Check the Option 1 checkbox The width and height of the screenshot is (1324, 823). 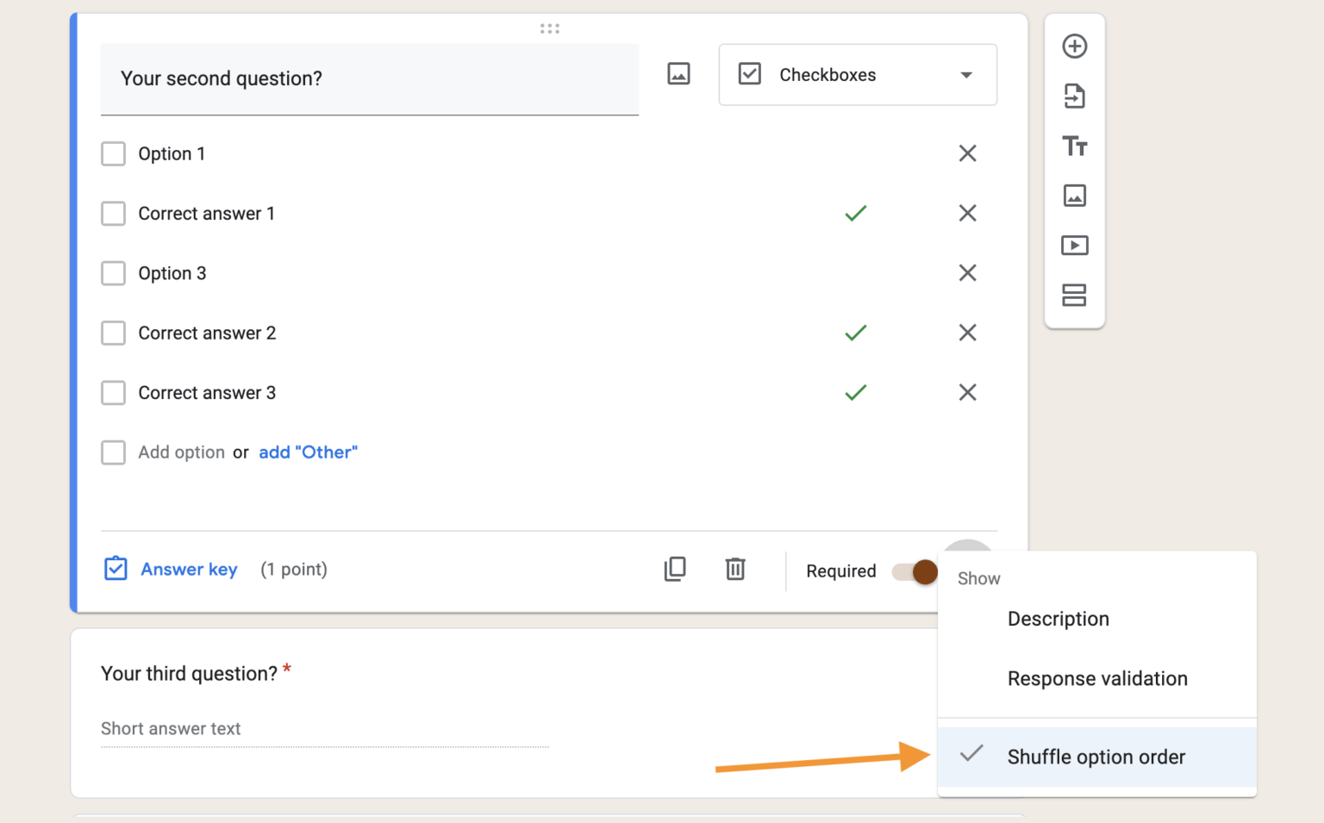pyautogui.click(x=113, y=153)
